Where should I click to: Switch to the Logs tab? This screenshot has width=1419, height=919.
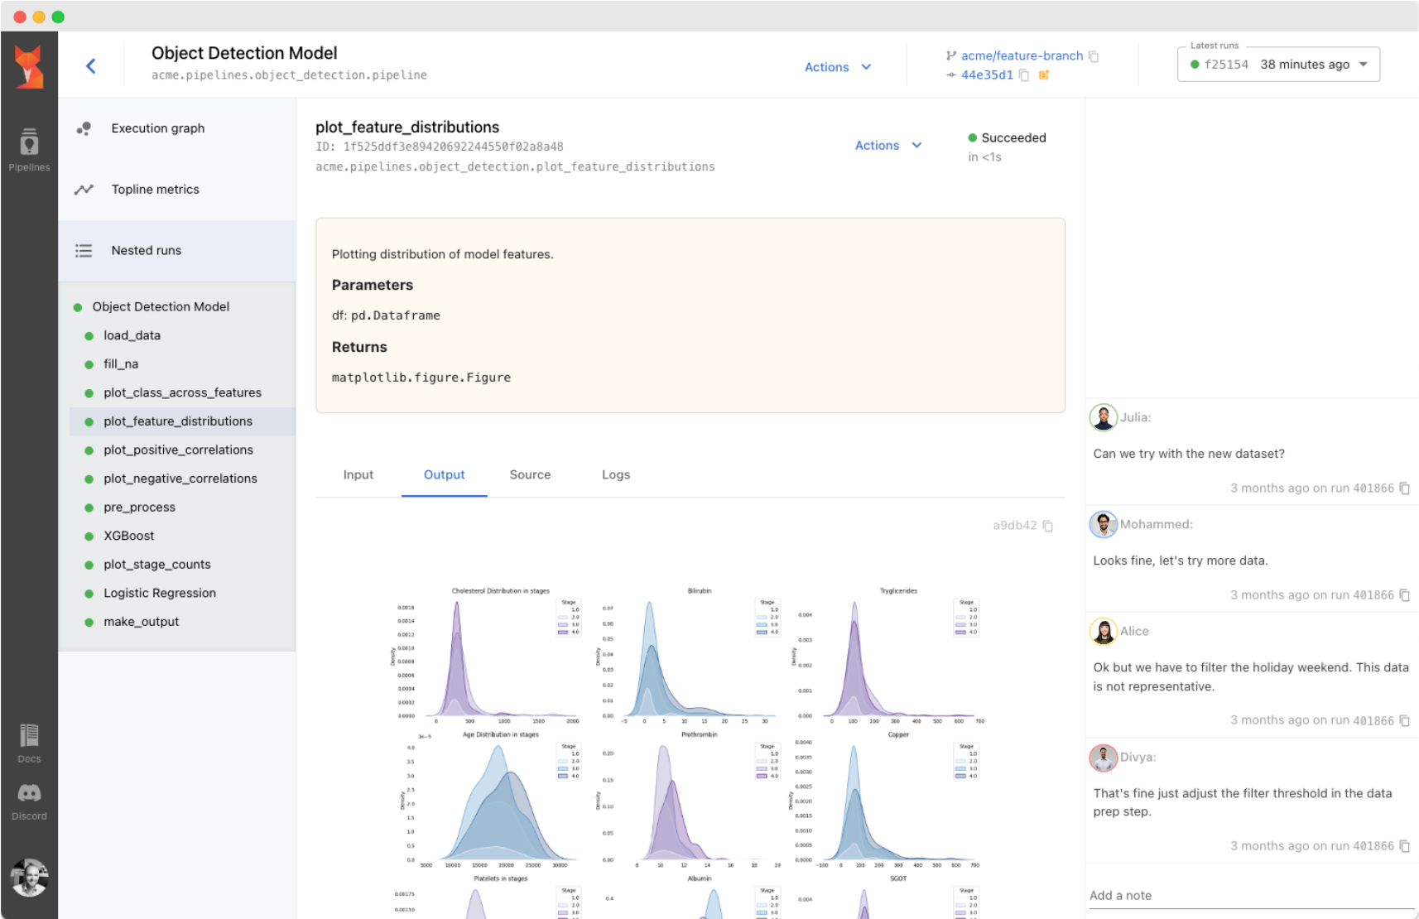(615, 474)
